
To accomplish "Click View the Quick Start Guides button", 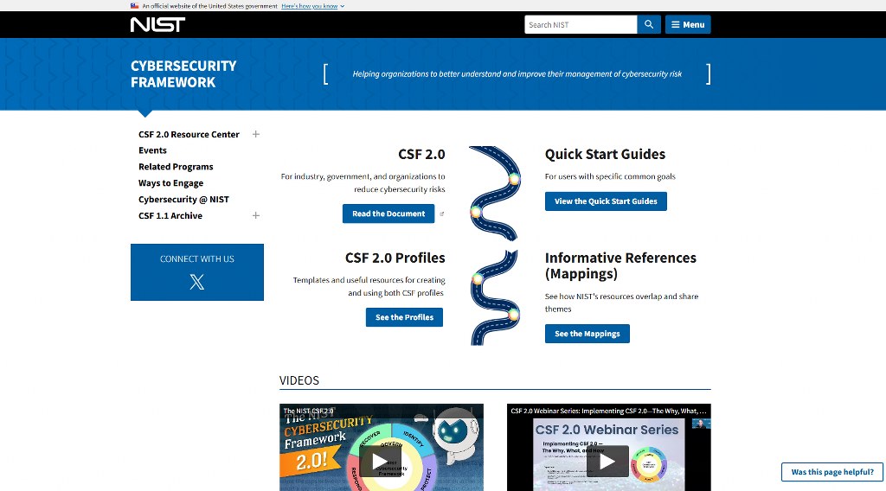I will 606,201.
